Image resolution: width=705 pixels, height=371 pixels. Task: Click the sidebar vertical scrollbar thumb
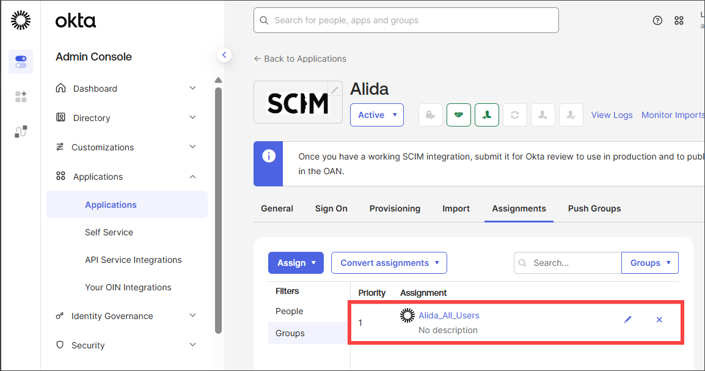point(219,210)
